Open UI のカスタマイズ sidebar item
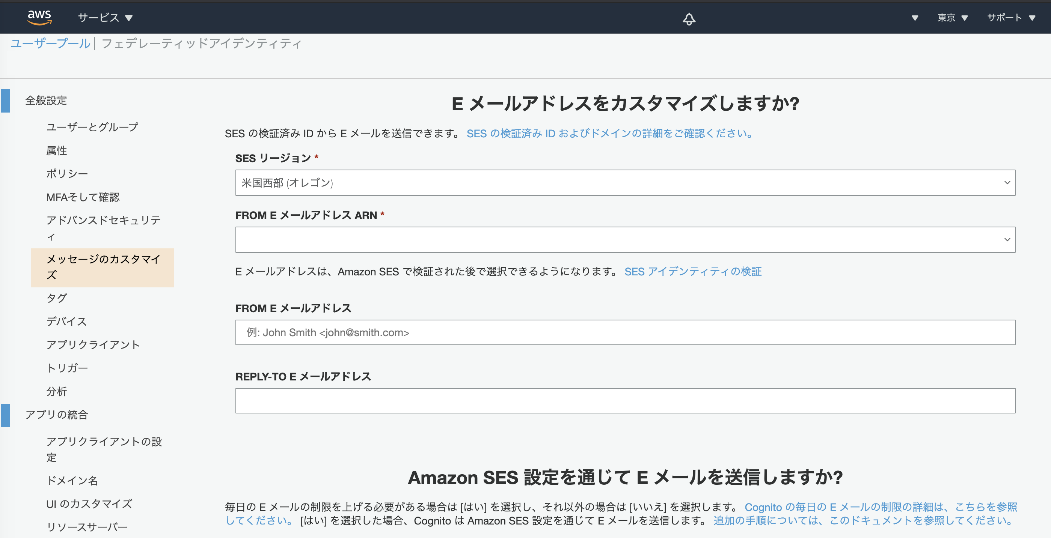This screenshot has width=1051, height=538. tap(89, 504)
